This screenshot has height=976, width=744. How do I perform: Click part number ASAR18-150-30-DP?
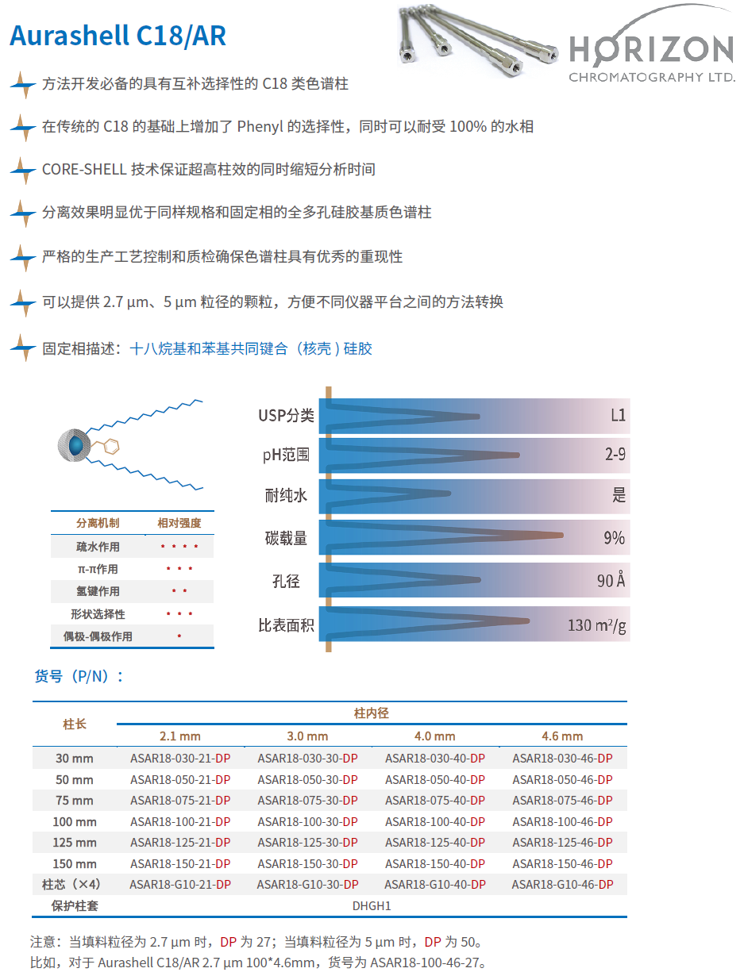coord(307,863)
